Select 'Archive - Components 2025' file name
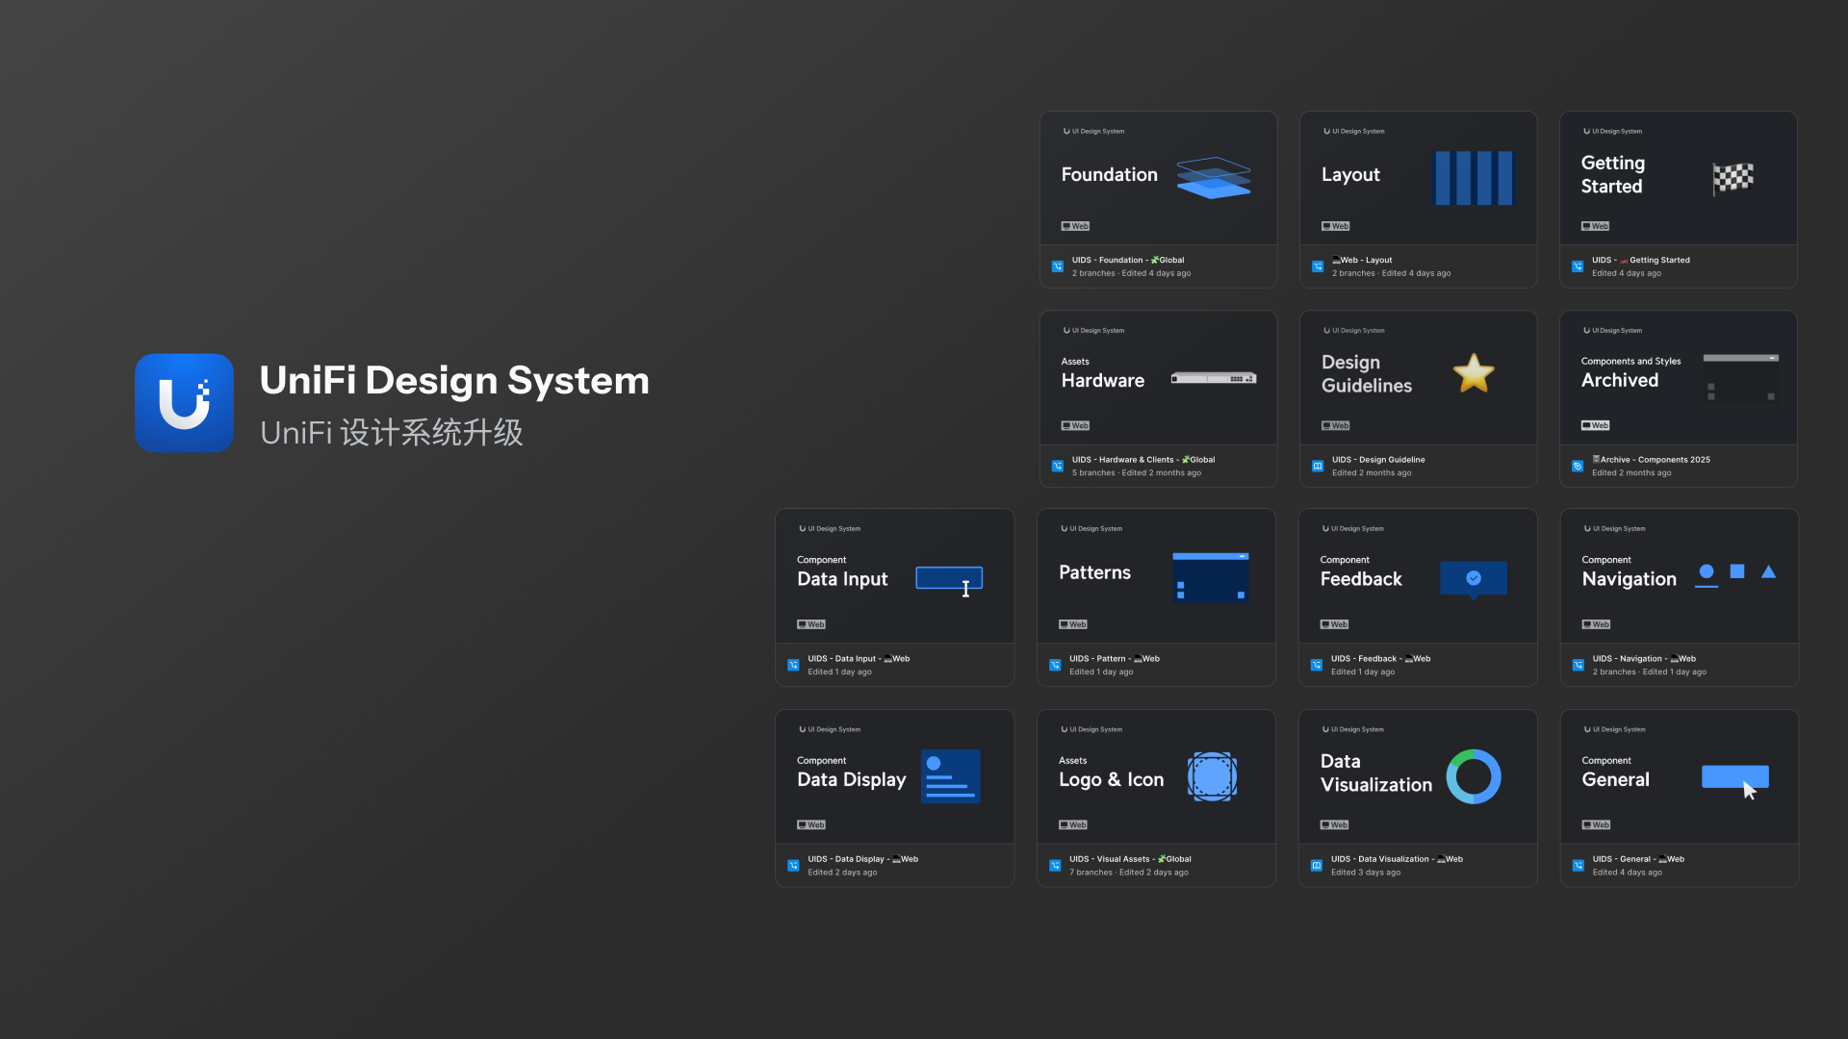This screenshot has width=1848, height=1039. [1651, 460]
